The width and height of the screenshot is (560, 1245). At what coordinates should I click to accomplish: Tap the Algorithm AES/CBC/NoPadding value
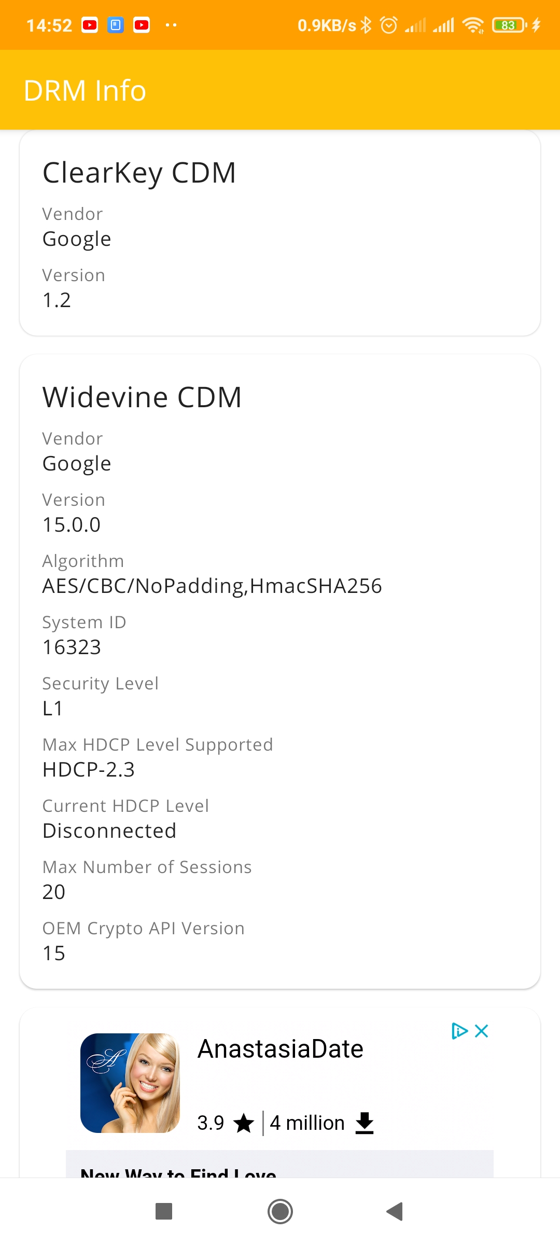(x=212, y=586)
